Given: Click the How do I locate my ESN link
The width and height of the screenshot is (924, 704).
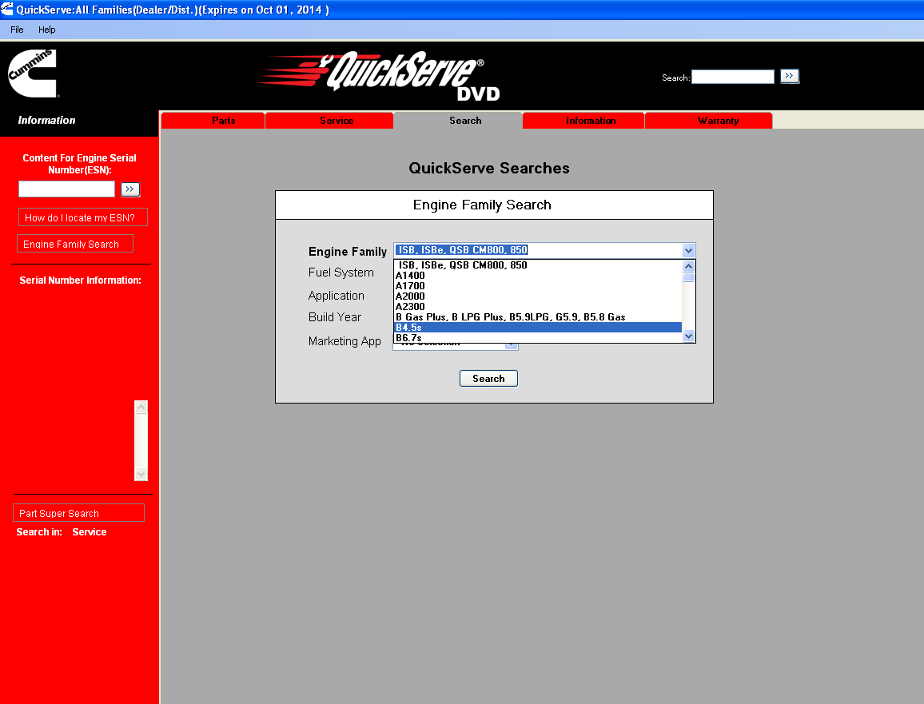Looking at the screenshot, I should 82,218.
